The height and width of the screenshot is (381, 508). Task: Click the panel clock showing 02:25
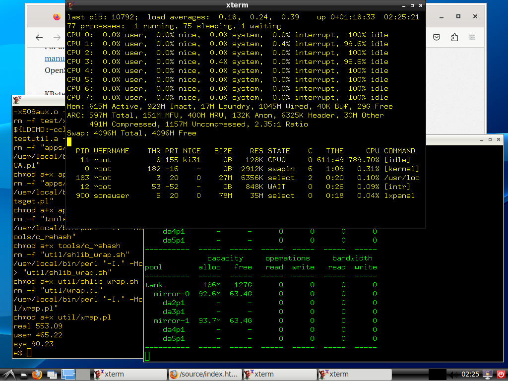tap(470, 374)
